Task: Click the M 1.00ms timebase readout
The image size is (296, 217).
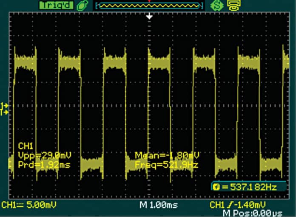Action: (159, 205)
